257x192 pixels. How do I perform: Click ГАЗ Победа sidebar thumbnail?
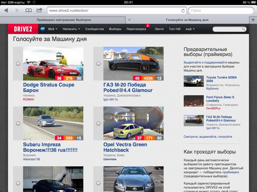point(194,121)
